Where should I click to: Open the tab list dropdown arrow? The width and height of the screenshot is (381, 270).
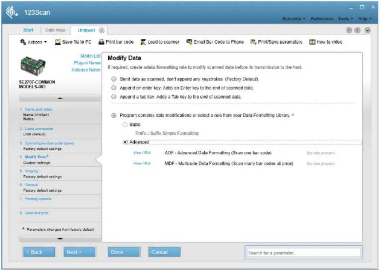[368, 30]
